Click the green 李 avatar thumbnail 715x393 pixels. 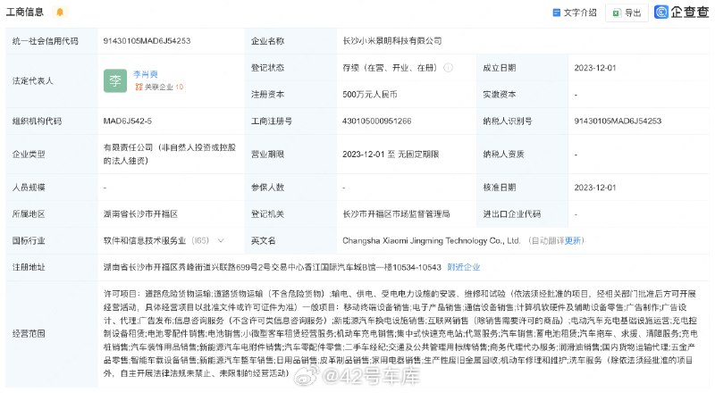[115, 80]
